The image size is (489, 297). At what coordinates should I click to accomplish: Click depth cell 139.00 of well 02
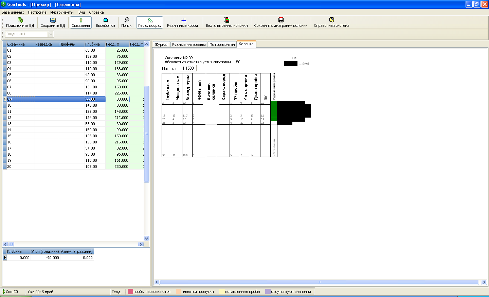click(x=95, y=56)
